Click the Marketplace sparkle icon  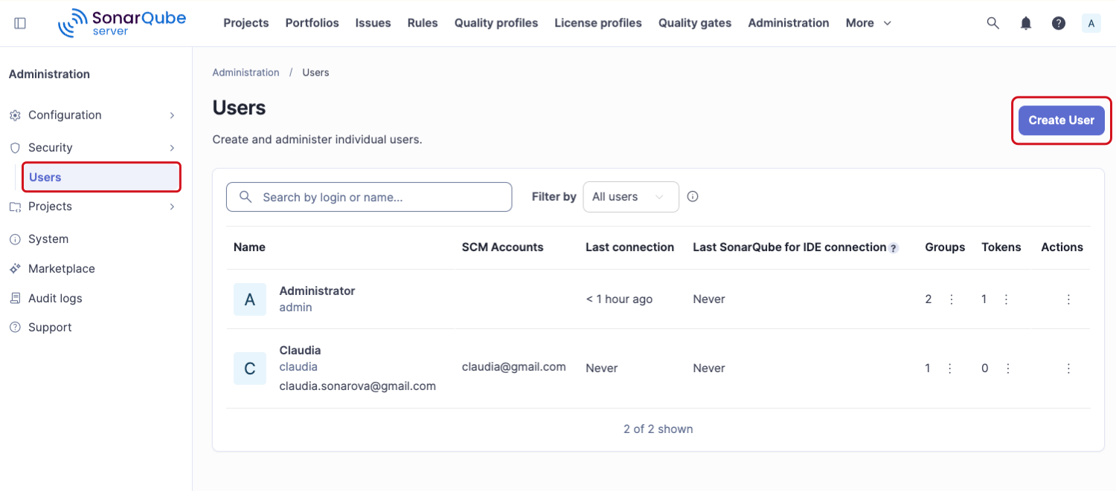(15, 269)
